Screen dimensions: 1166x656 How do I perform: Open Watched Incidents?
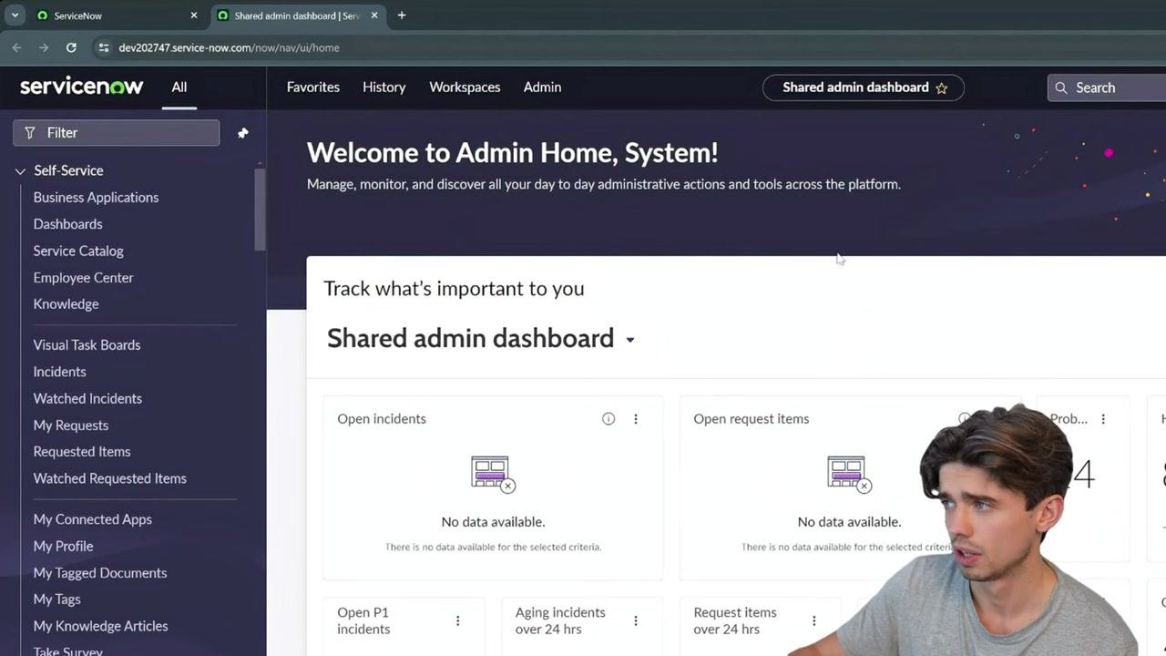[x=87, y=398]
